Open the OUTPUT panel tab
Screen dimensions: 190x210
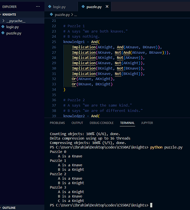(x=77, y=123)
